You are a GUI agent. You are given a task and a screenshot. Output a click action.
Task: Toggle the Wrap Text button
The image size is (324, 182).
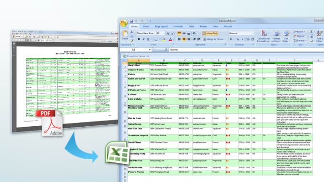[x=210, y=33]
